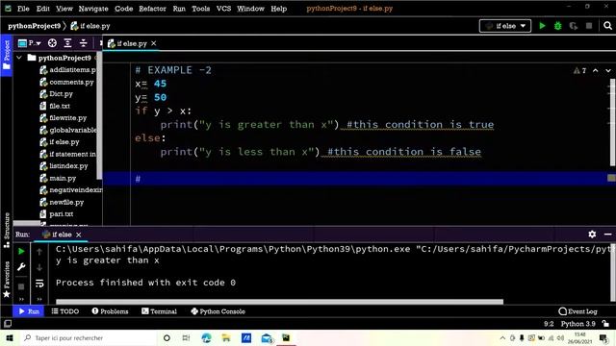Open File Explorer from the taskbar
Viewport: 616px width, 346px height.
(226, 337)
